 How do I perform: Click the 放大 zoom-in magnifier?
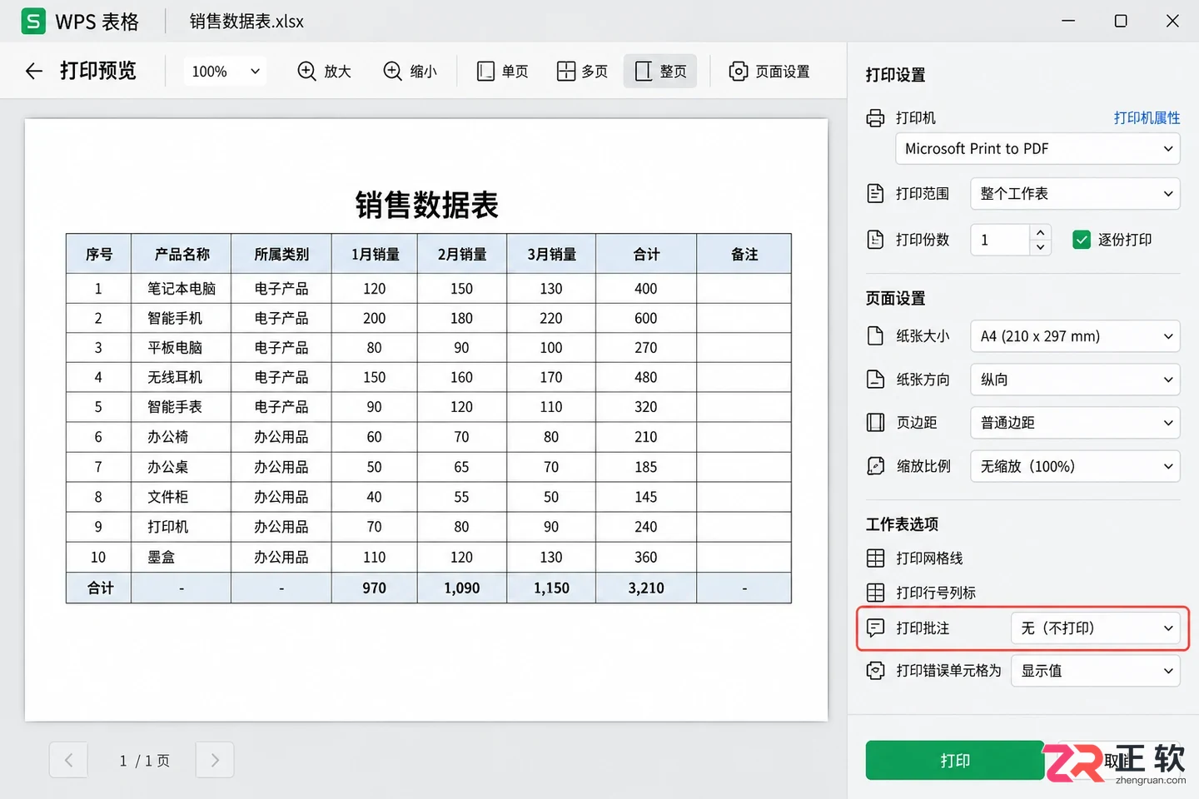pyautogui.click(x=306, y=72)
